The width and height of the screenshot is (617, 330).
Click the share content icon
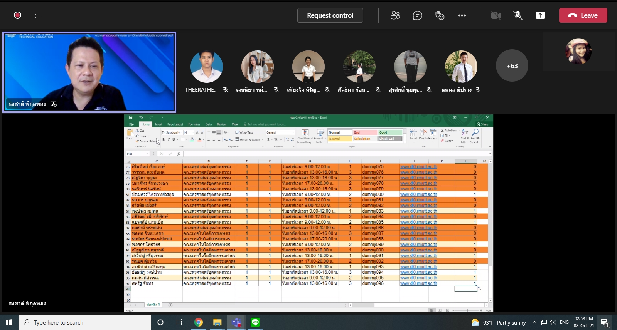[x=540, y=15]
